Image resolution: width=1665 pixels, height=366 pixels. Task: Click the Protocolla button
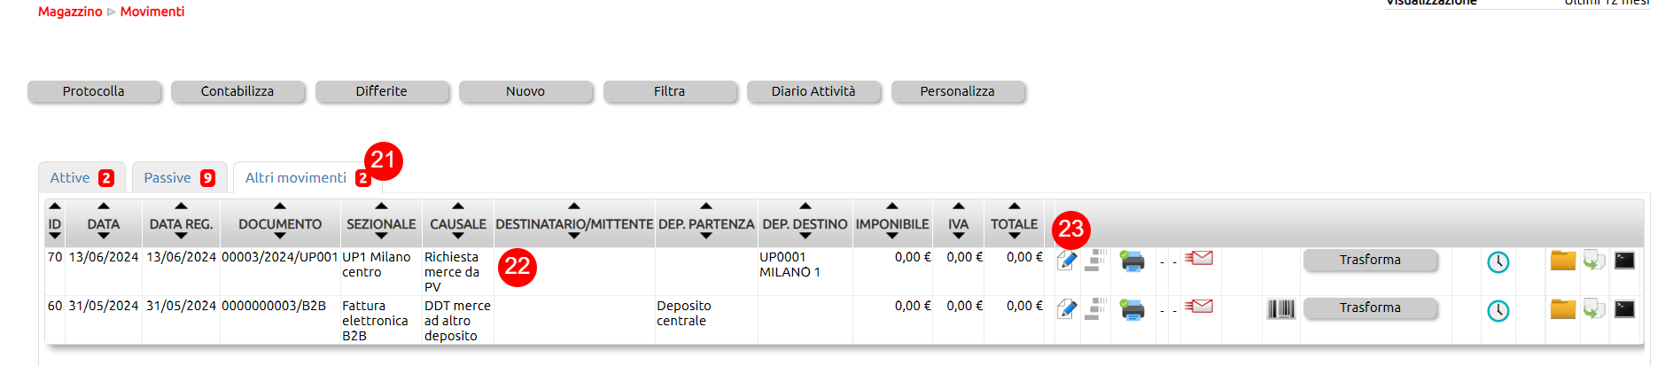tap(94, 91)
